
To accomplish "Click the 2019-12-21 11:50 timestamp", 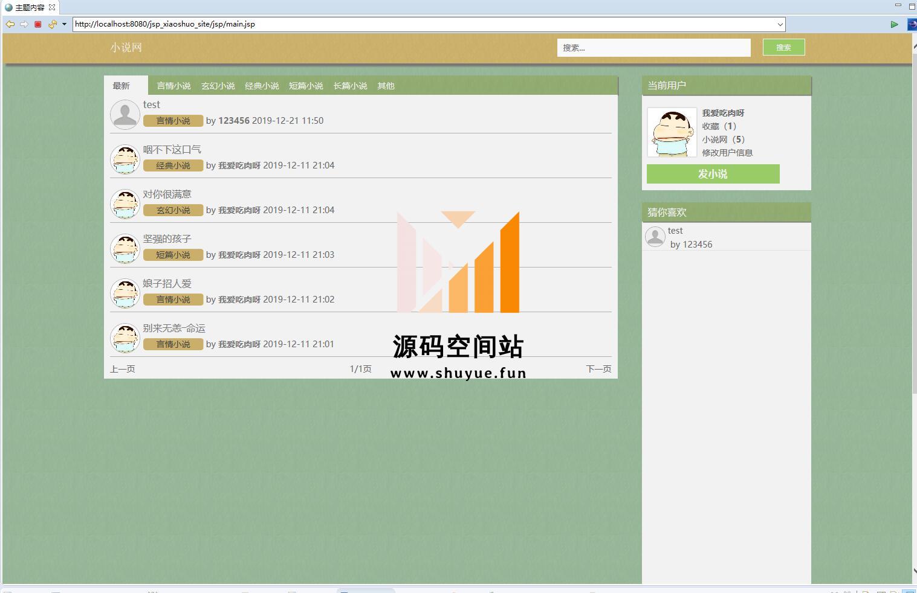I will [x=288, y=121].
